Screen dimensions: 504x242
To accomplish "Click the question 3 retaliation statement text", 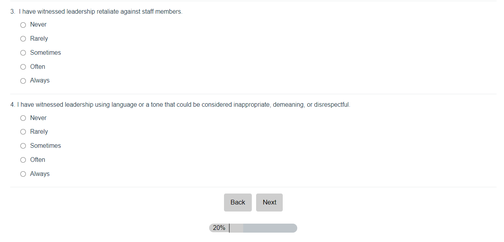I will coord(101,12).
